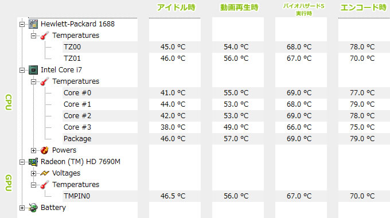The image size is (390, 218).
Task: Click the Battery icon
Action: pos(33,208)
